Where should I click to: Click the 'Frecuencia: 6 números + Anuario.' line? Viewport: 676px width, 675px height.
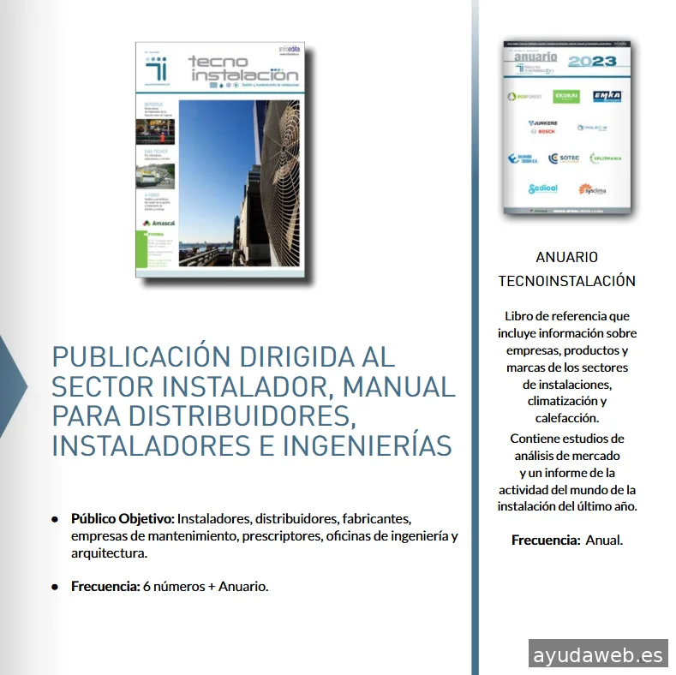click(x=170, y=586)
